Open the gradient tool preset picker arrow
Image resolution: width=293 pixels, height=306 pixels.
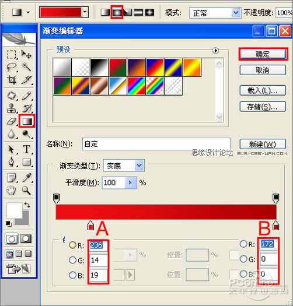pos(28,12)
